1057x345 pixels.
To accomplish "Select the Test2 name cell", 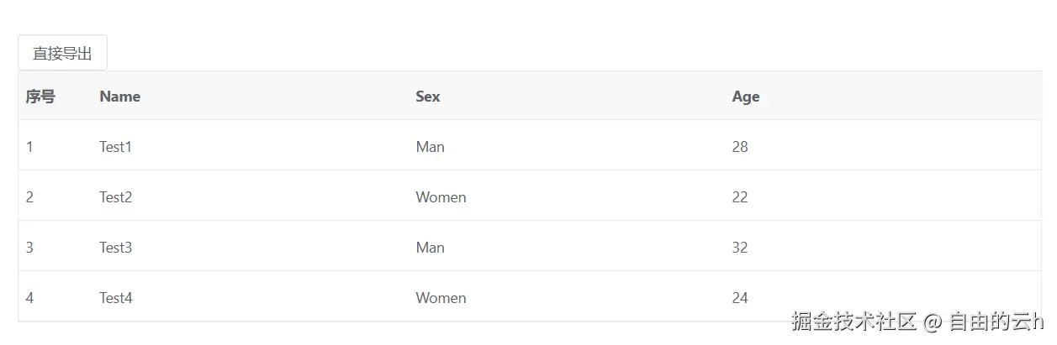I will click(116, 197).
